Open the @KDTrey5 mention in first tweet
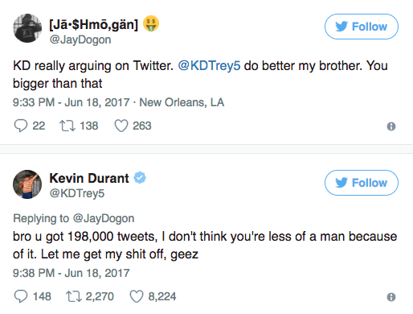 click(x=209, y=66)
